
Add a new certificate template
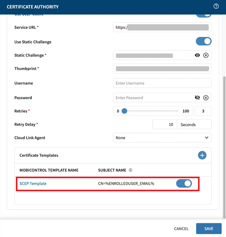[202, 155]
